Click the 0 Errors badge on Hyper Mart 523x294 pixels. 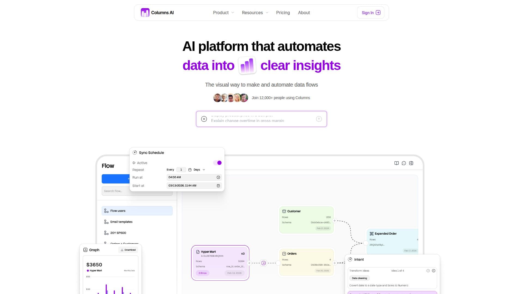(x=202, y=273)
